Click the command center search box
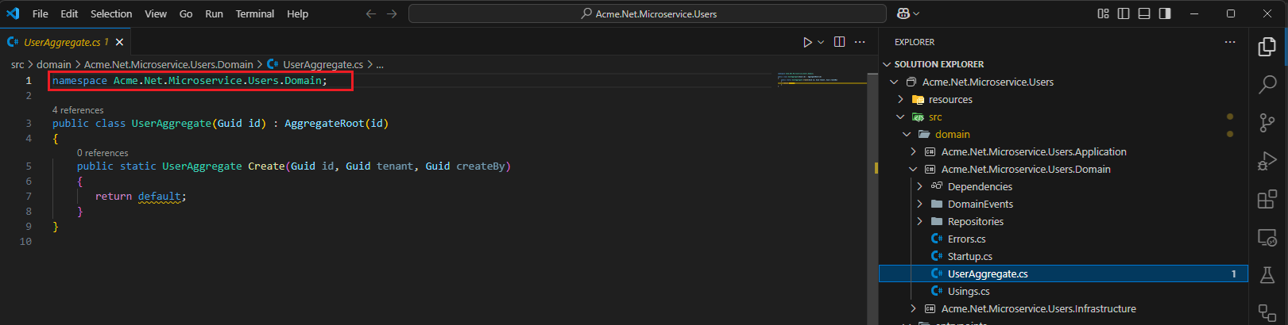This screenshot has width=1288, height=325. click(648, 13)
